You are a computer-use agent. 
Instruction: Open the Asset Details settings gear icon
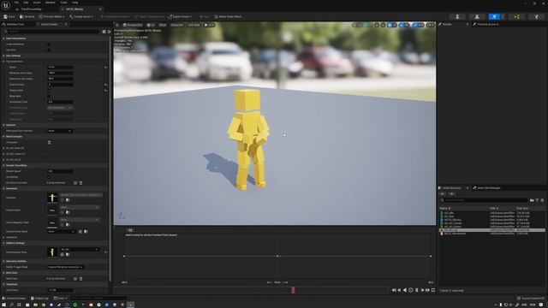pyautogui.click(x=109, y=32)
